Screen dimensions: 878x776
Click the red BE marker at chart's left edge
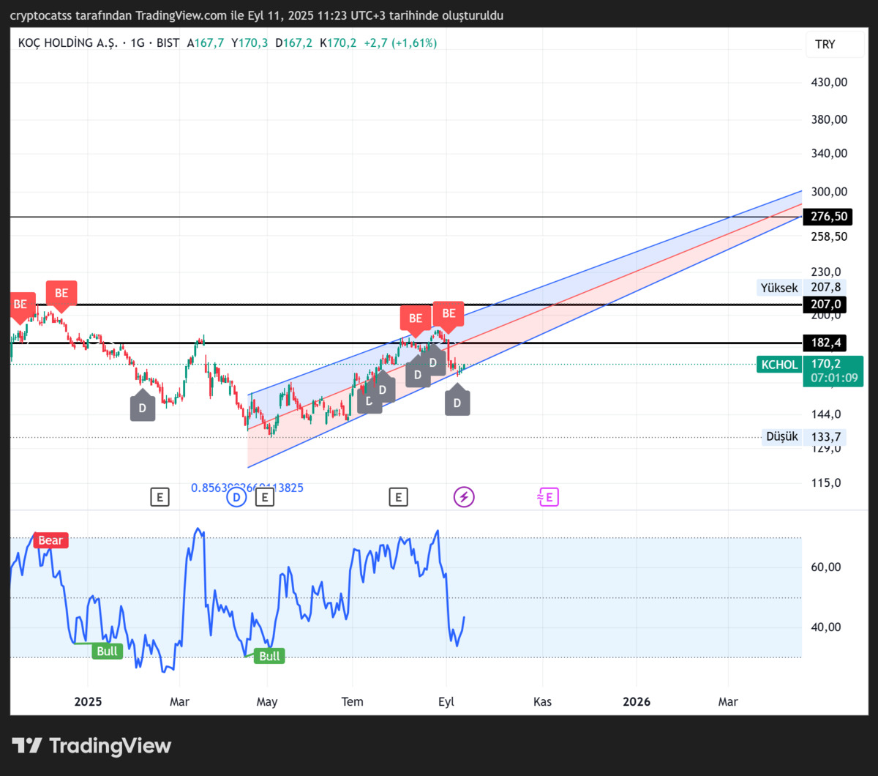click(x=20, y=306)
